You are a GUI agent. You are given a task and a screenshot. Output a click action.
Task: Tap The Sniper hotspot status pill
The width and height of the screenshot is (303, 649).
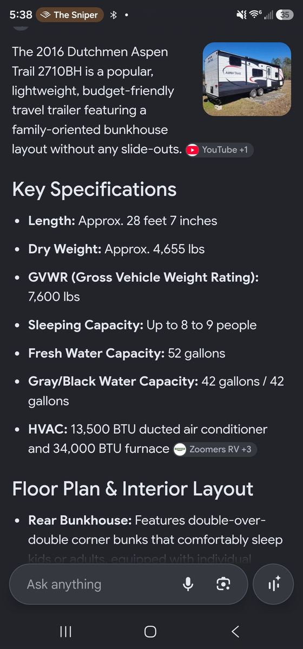click(x=70, y=15)
